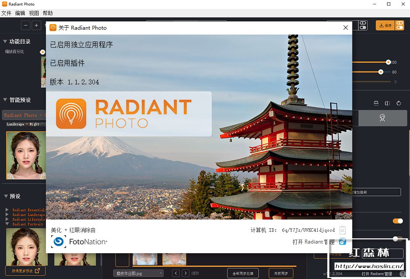The image size is (410, 279).
Task: Open the 文件 menu
Action: point(6,13)
